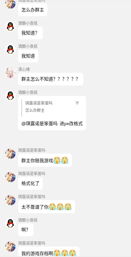Viewport: 131px width, 257px height.
Task: Click penguin avatar beside "啊?" message
Action: click(x=10, y=224)
